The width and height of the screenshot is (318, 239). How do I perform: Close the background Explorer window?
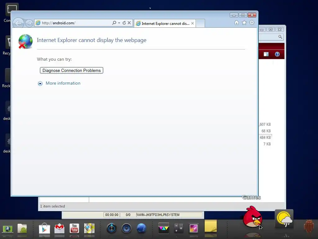[280, 30]
